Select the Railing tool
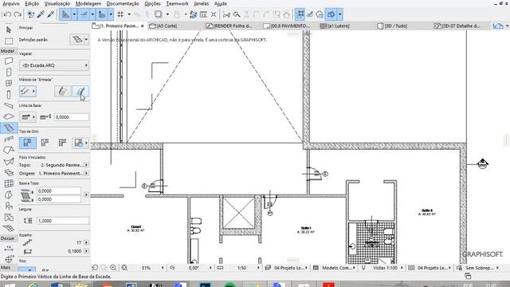This screenshot has height=287, width=510. pos(9,140)
